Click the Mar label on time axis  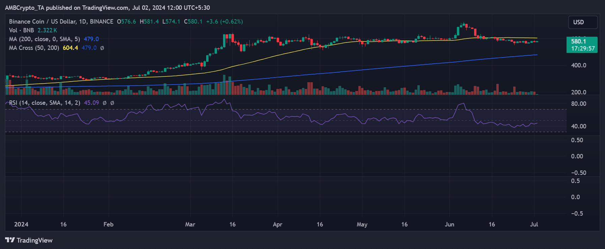190,224
